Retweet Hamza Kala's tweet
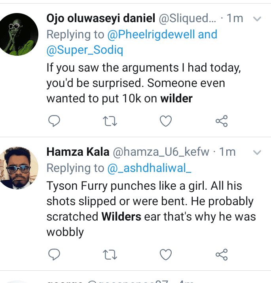Viewport: 271px width, 283px height. coord(108,254)
